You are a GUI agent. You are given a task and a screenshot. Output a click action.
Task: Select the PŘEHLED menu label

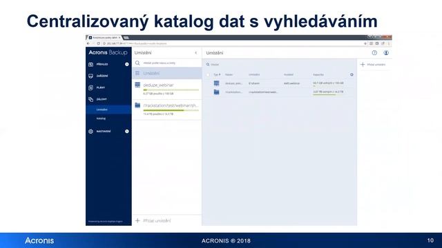[x=102, y=64]
